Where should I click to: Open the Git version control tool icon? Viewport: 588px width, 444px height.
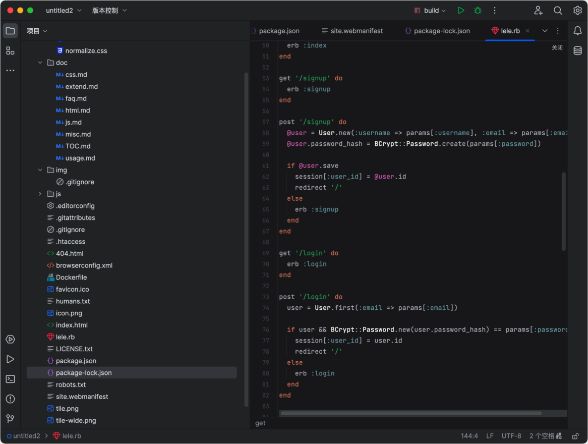(10, 418)
